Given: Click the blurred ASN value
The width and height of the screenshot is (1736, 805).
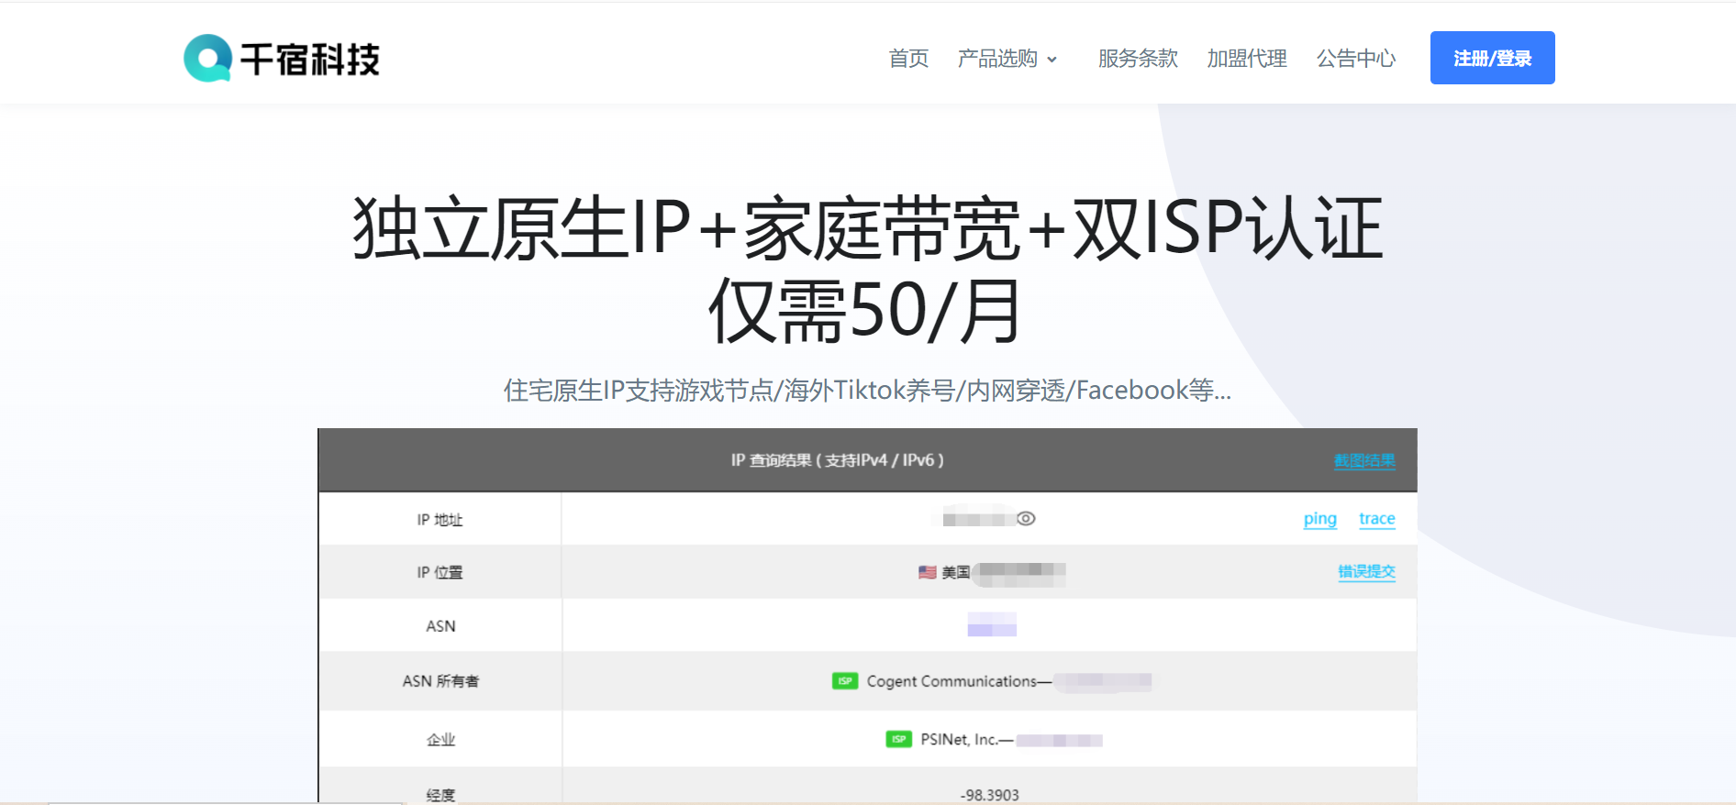Looking at the screenshot, I should click(992, 624).
